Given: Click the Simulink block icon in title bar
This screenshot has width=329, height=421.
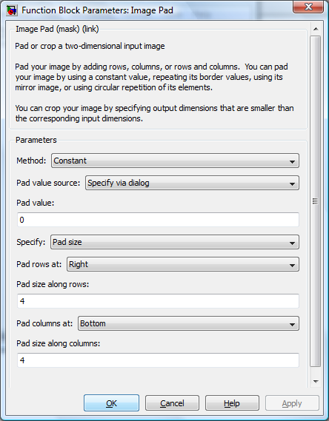Looking at the screenshot, I should [x=12, y=10].
